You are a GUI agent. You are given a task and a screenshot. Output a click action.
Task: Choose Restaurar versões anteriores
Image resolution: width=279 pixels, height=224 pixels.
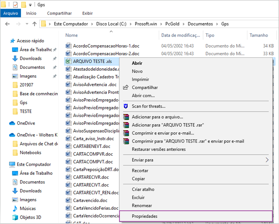point(159,149)
